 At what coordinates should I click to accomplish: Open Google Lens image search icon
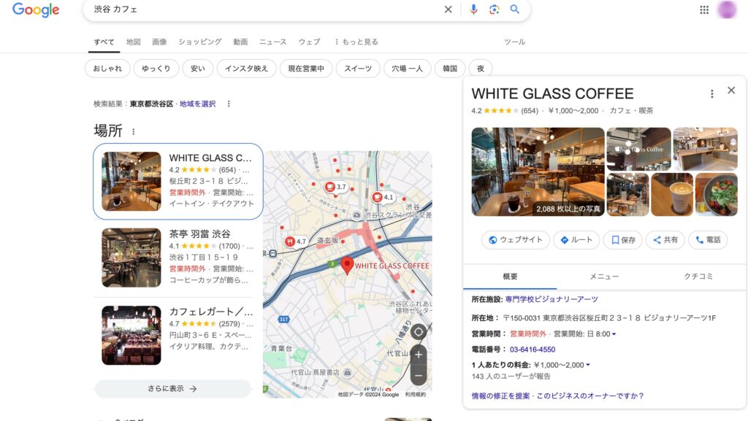(x=495, y=9)
